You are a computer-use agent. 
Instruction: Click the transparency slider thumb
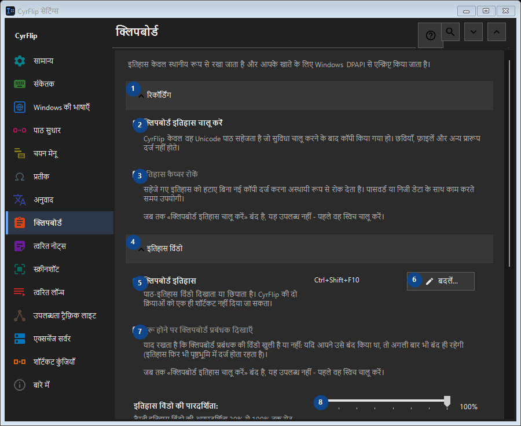coord(447,401)
